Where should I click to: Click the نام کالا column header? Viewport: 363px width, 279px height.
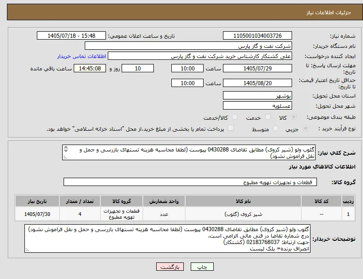pos(243,201)
